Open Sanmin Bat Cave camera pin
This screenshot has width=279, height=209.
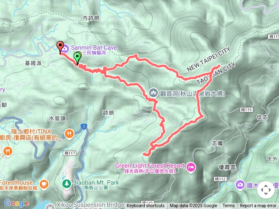(65, 48)
